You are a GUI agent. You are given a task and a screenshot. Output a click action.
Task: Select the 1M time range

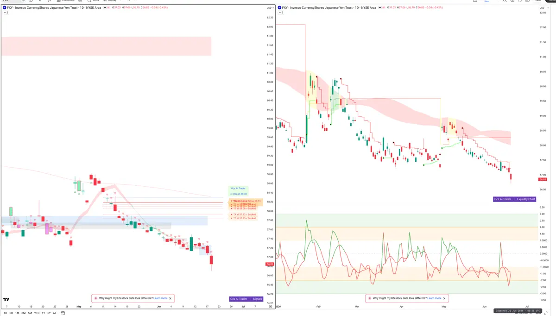pos(17,313)
